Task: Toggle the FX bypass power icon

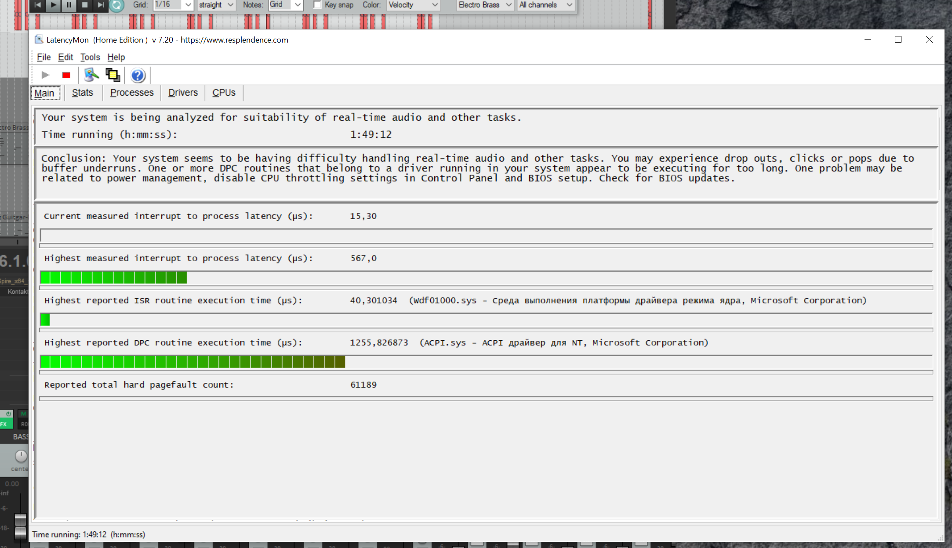Action: (x=8, y=414)
